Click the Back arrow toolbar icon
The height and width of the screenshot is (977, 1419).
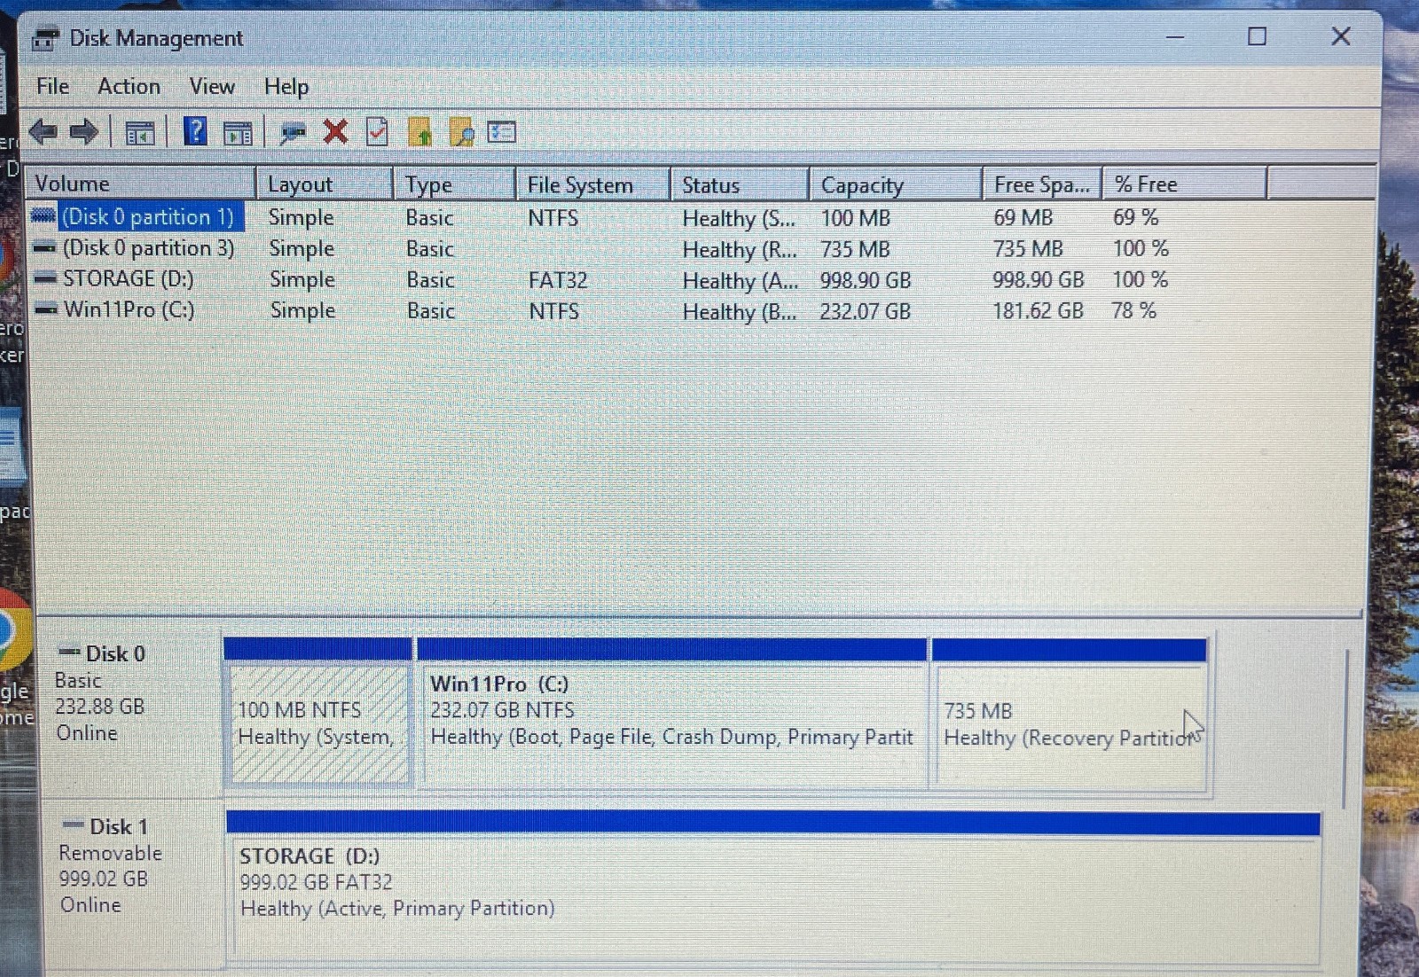pos(43,133)
